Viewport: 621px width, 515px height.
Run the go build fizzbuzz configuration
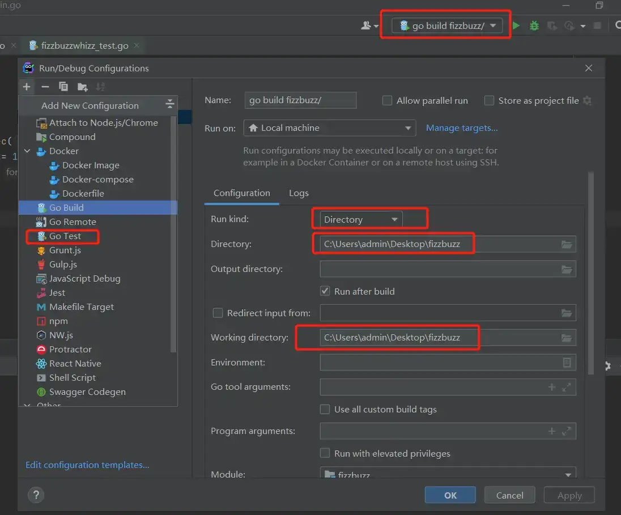tap(516, 25)
